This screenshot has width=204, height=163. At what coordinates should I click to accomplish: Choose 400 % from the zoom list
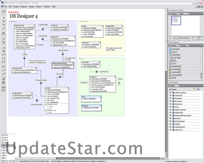coord(8,158)
